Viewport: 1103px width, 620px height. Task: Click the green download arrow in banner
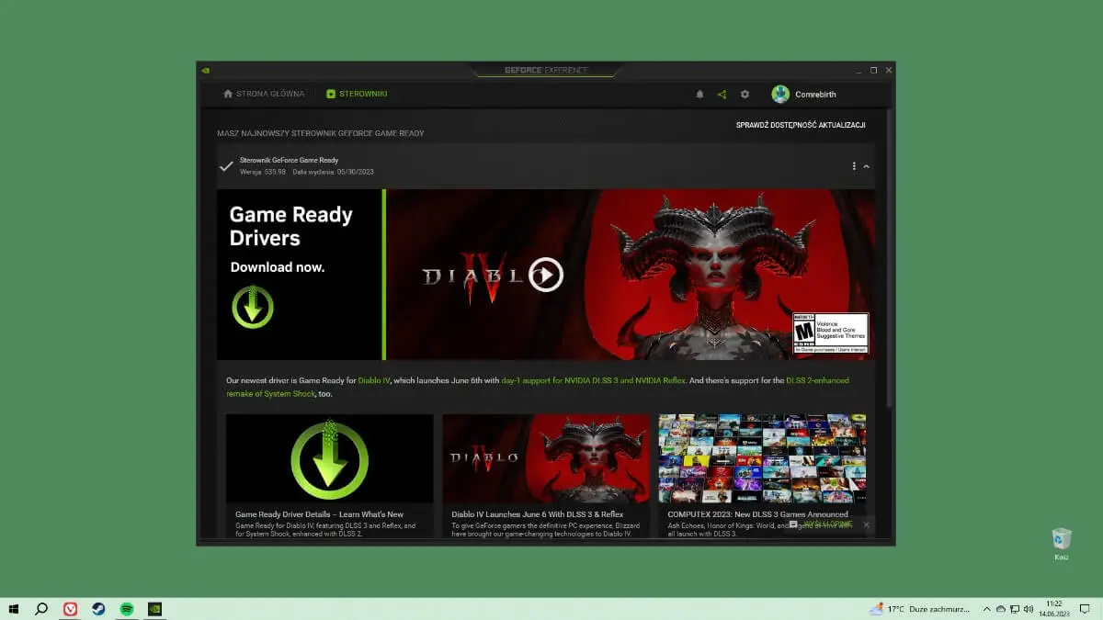click(x=253, y=307)
